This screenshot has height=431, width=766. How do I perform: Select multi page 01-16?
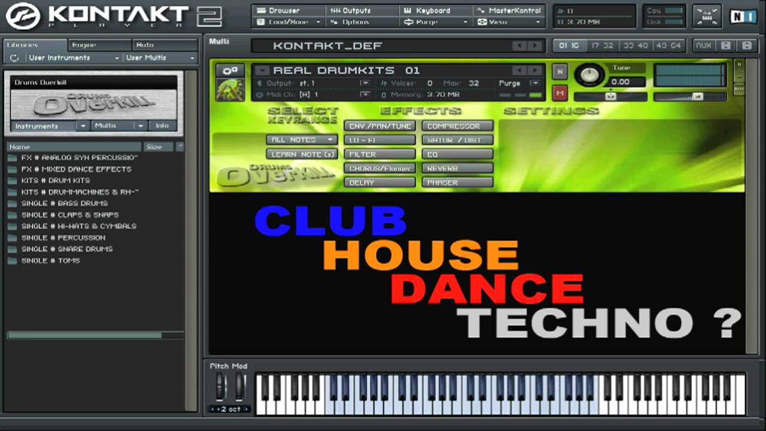(569, 45)
